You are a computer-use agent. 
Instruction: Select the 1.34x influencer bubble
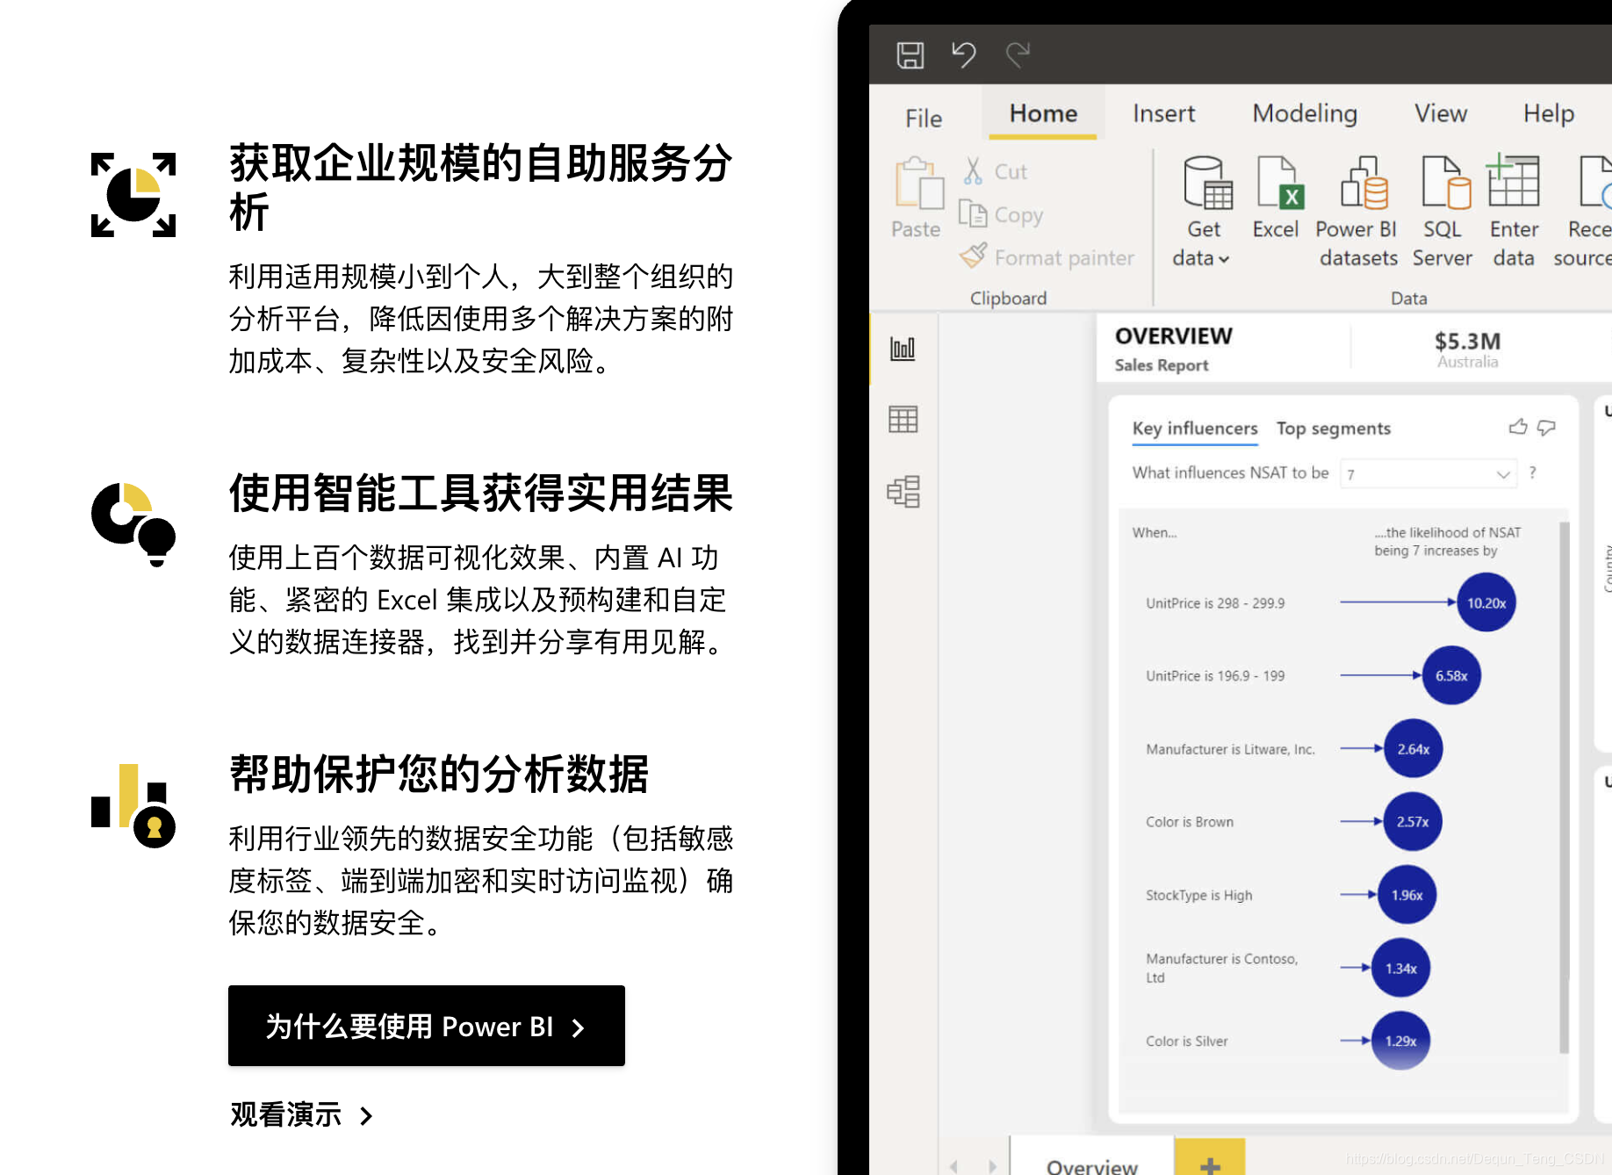coord(1401,968)
